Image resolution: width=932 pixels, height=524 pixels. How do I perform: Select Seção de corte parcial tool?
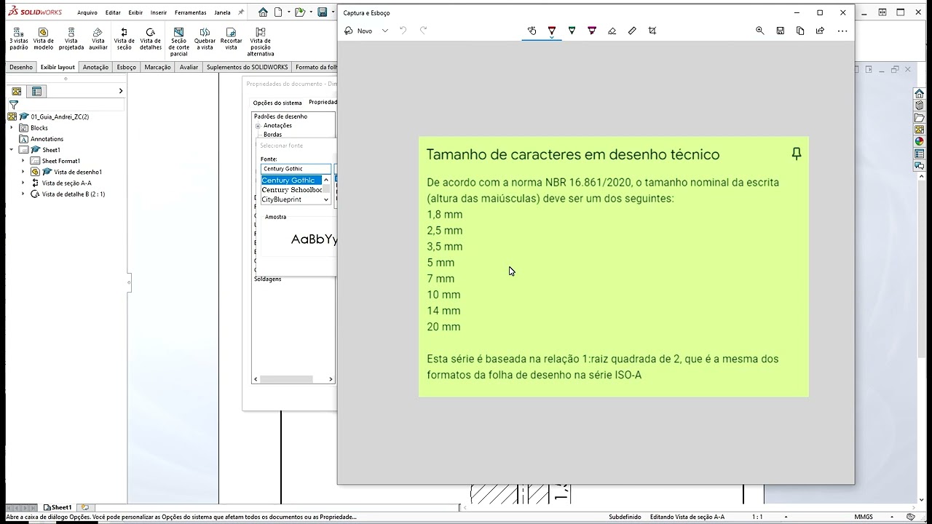(x=178, y=42)
